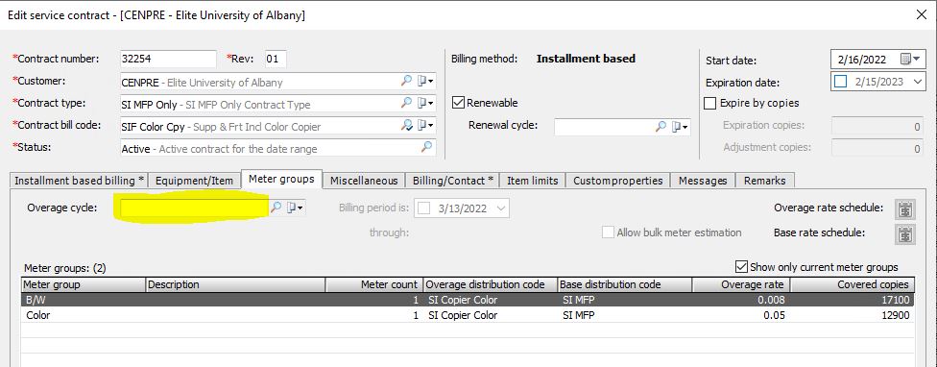Search customers with the Customer magnifier icon

point(406,81)
